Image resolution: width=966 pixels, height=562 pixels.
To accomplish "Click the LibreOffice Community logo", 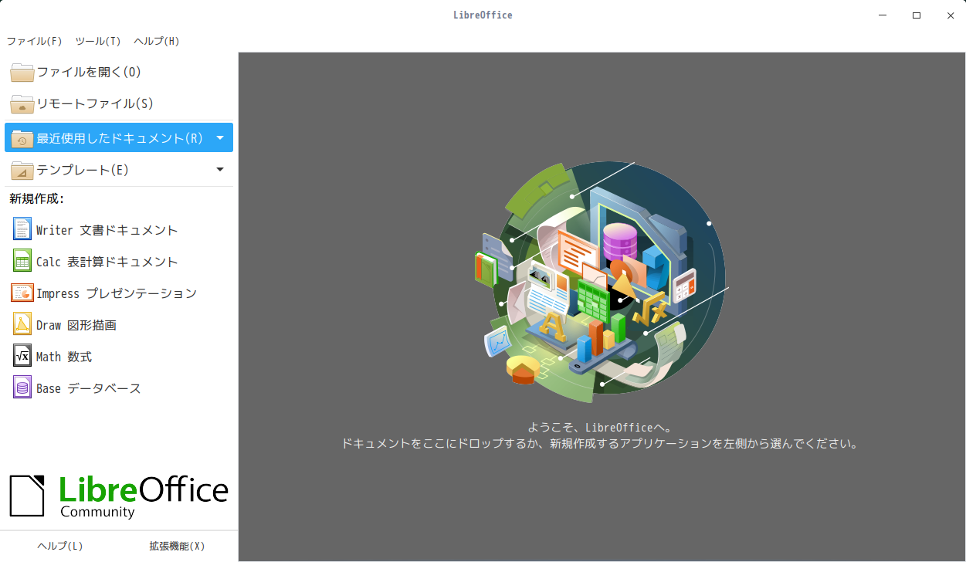I will [119, 496].
